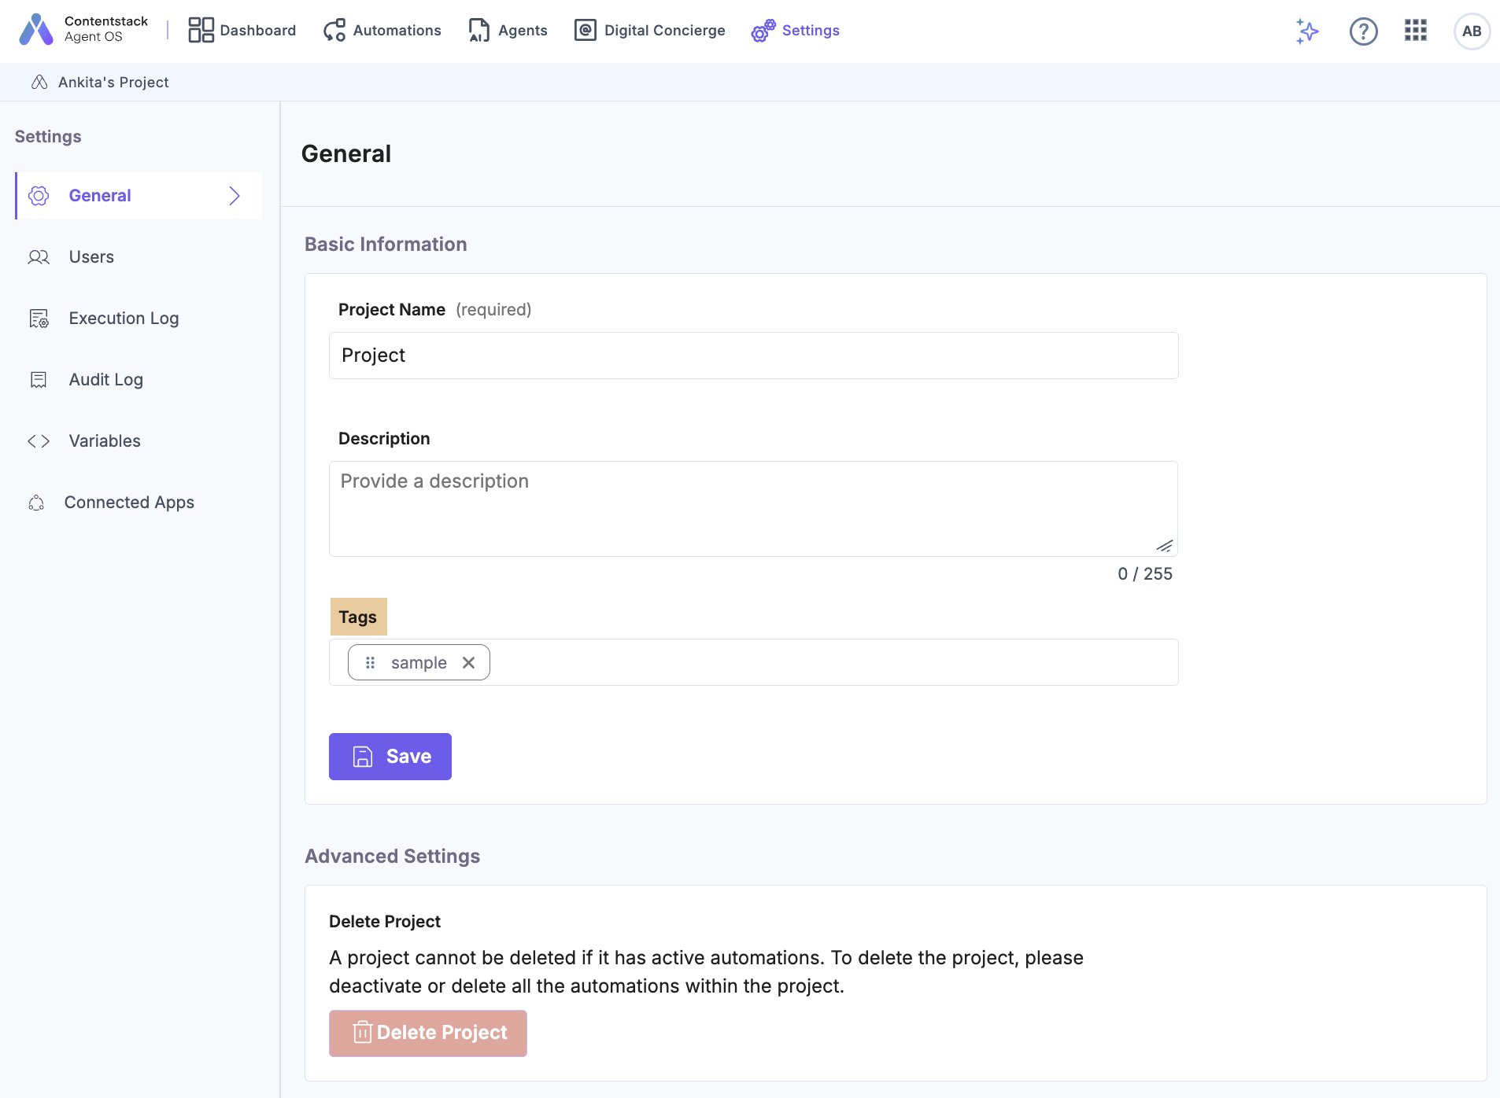Open the AI sparkle assistant icon
Screen dimensions: 1500x1098
(1307, 31)
